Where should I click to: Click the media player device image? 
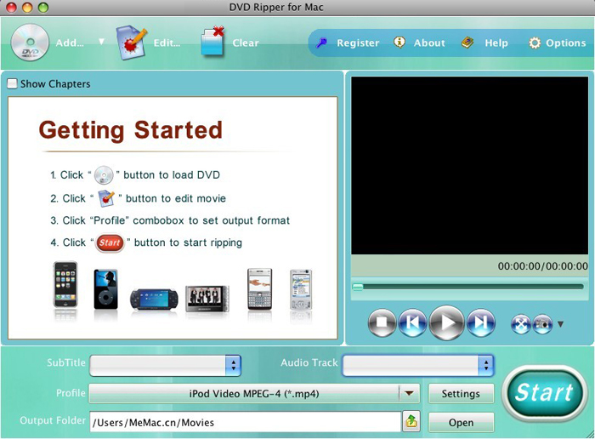tap(207, 299)
